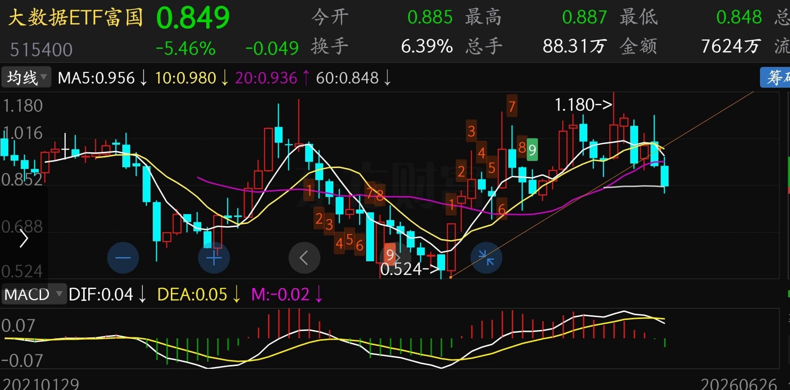Tap the 1.016 price axis label
790x390 pixels.
click(x=23, y=133)
